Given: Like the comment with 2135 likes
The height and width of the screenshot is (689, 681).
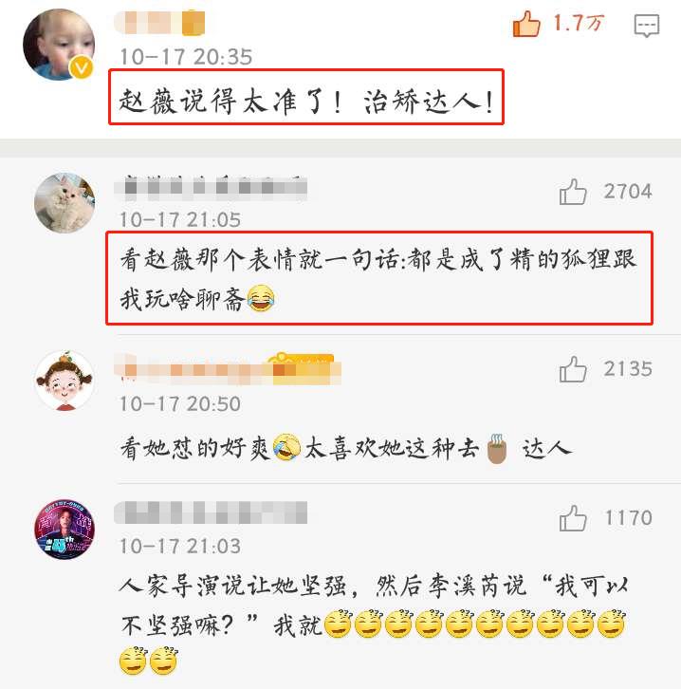Looking at the screenshot, I should (573, 369).
